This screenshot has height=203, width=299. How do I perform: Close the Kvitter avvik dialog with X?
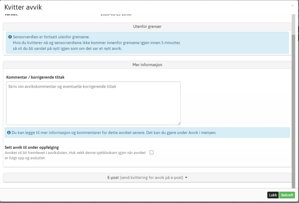point(292,6)
